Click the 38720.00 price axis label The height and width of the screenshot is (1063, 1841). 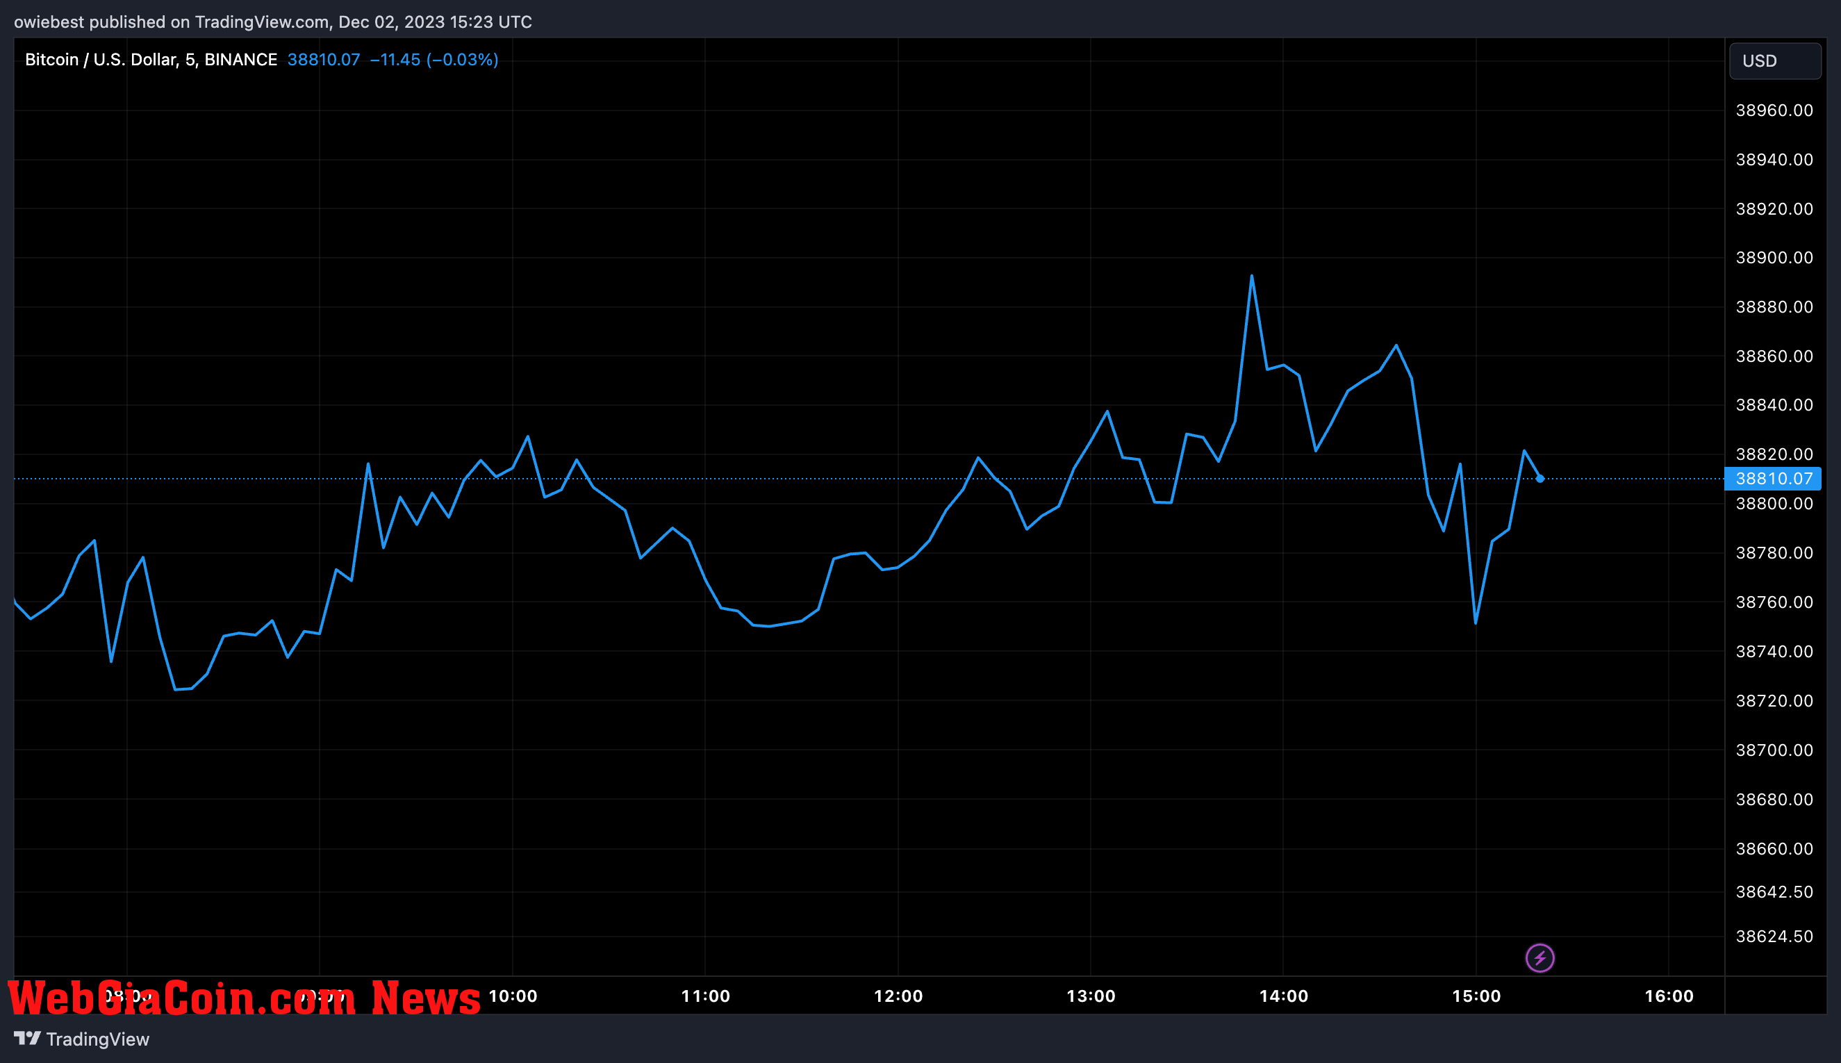1774,701
